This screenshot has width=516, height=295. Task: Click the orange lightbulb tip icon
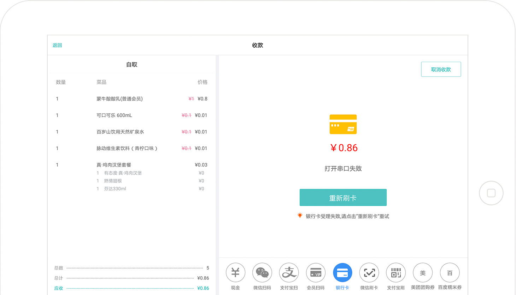pos(300,215)
